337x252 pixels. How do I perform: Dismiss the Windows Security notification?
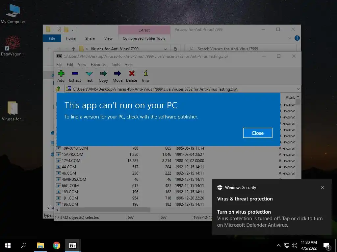[x=323, y=187]
